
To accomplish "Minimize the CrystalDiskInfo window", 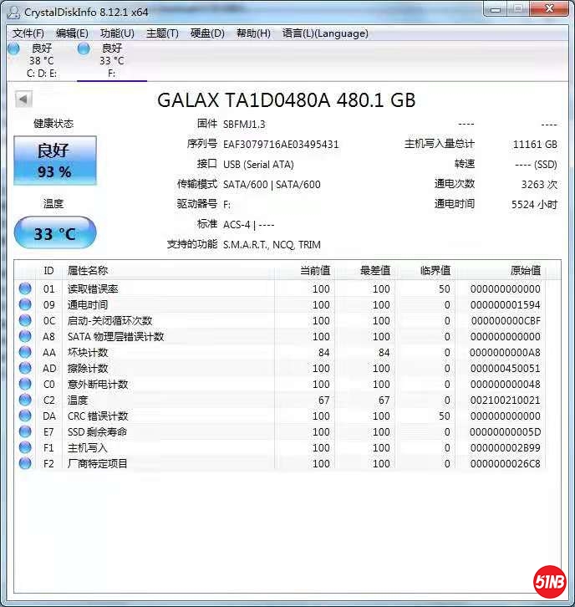I will 496,9.
